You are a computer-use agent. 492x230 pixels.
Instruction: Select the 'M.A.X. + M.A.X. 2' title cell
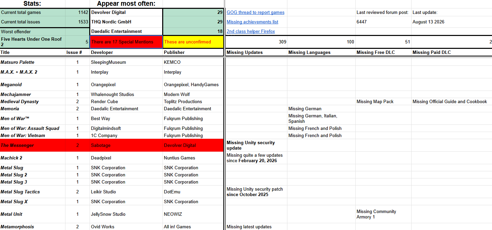click(33, 72)
